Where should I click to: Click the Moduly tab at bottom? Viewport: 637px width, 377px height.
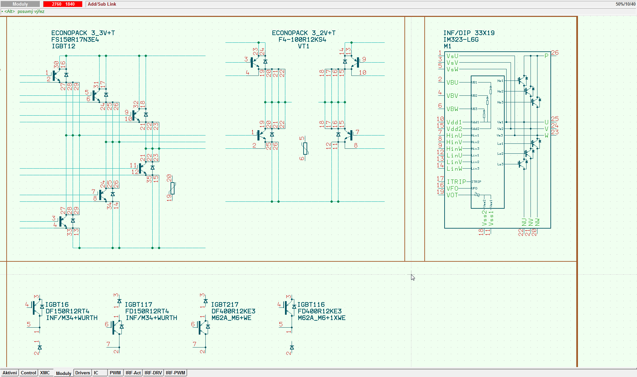pyautogui.click(x=63, y=373)
